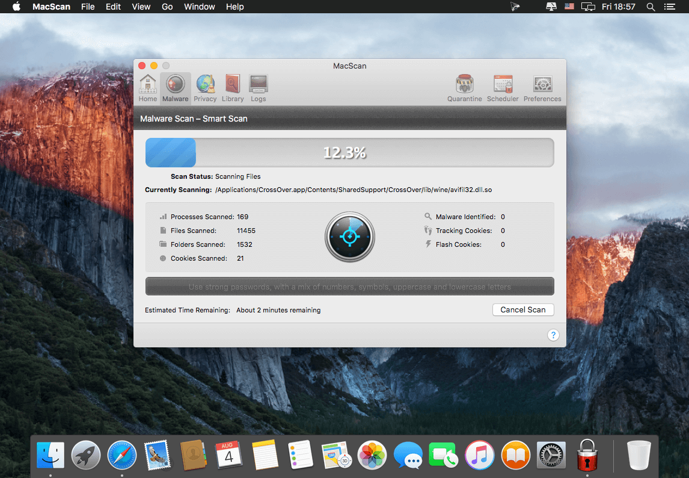Open Notes from the Dock

click(x=265, y=455)
